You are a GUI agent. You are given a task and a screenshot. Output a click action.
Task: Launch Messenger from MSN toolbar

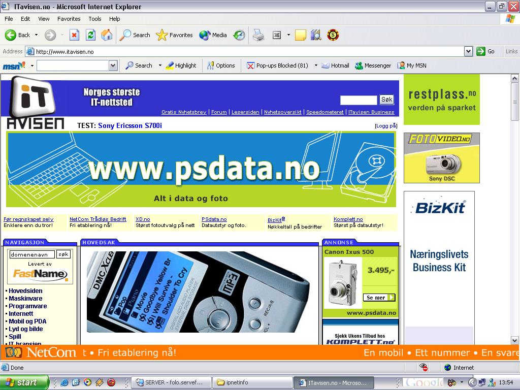pos(373,66)
